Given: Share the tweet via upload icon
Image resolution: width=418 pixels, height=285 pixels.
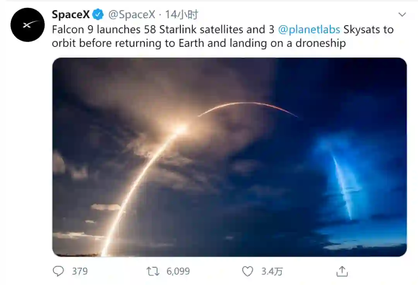Looking at the screenshot, I should click(x=342, y=271).
